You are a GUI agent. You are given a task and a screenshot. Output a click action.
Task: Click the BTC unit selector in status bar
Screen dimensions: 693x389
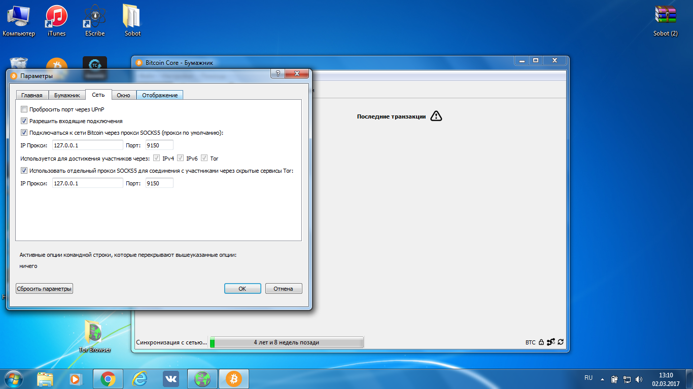click(530, 343)
